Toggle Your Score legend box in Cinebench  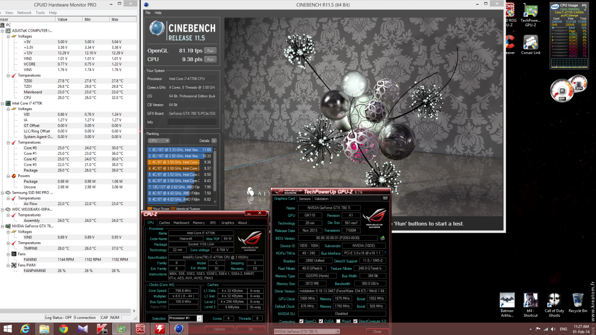[x=149, y=209]
